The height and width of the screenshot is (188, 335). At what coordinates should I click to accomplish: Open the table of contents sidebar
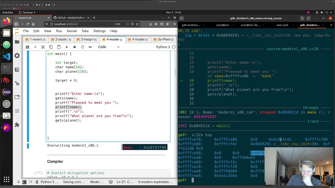click(17, 111)
